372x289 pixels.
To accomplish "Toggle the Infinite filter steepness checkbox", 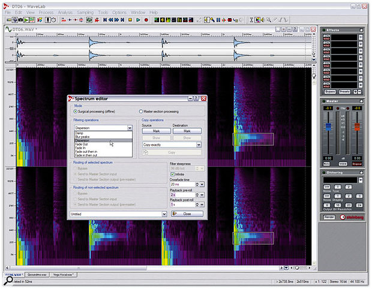I will pyautogui.click(x=172, y=174).
